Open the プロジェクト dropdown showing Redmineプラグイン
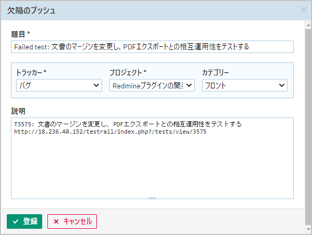The image size is (312, 235). point(152,85)
